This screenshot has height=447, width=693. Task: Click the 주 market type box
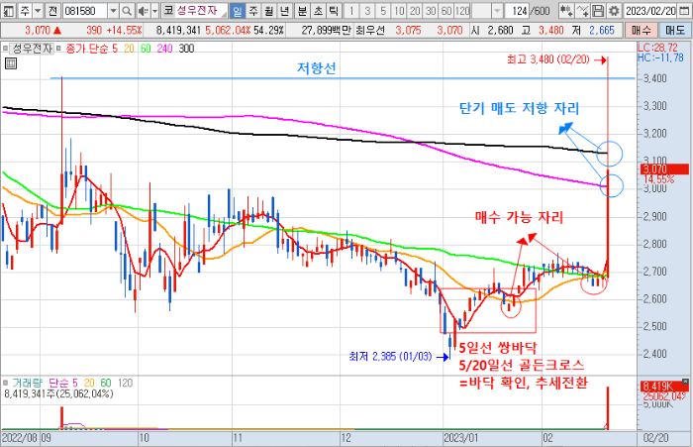point(25,11)
